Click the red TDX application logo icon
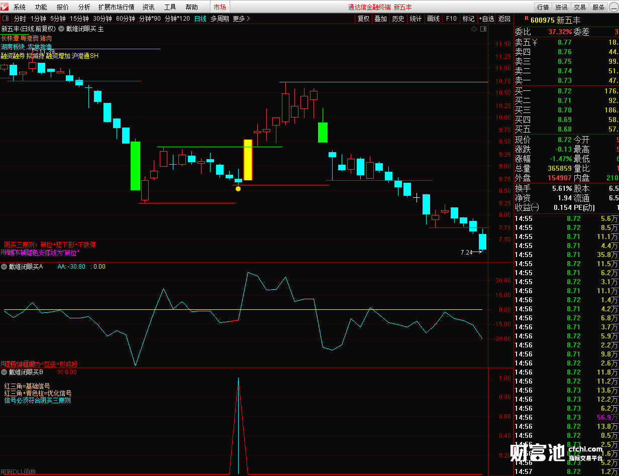619x476 pixels. coord(6,7)
